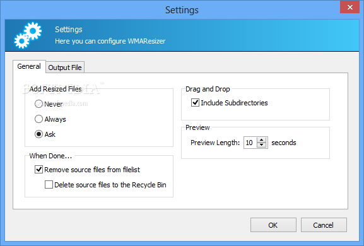
Task: Open the Output File tab
Action: pyautogui.click(x=65, y=67)
